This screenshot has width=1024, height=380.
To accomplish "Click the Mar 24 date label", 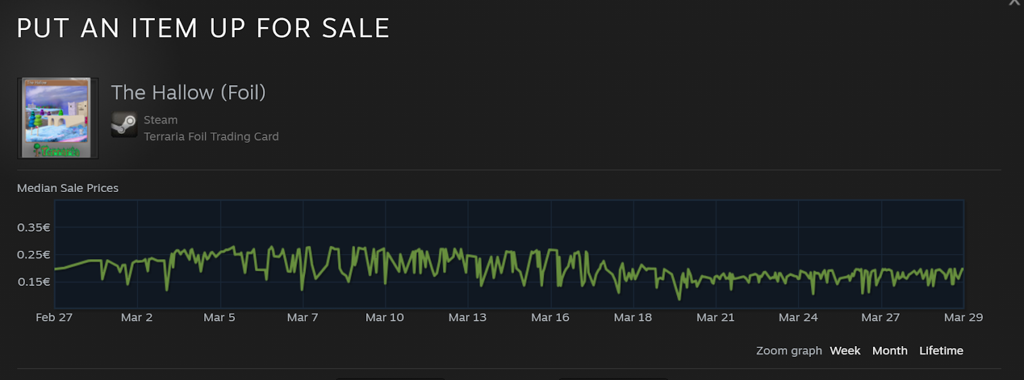I will click(798, 317).
